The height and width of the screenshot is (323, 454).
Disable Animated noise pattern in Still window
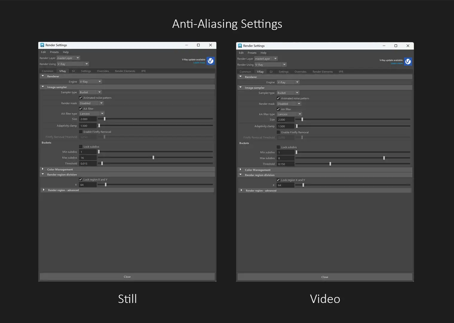81,98
